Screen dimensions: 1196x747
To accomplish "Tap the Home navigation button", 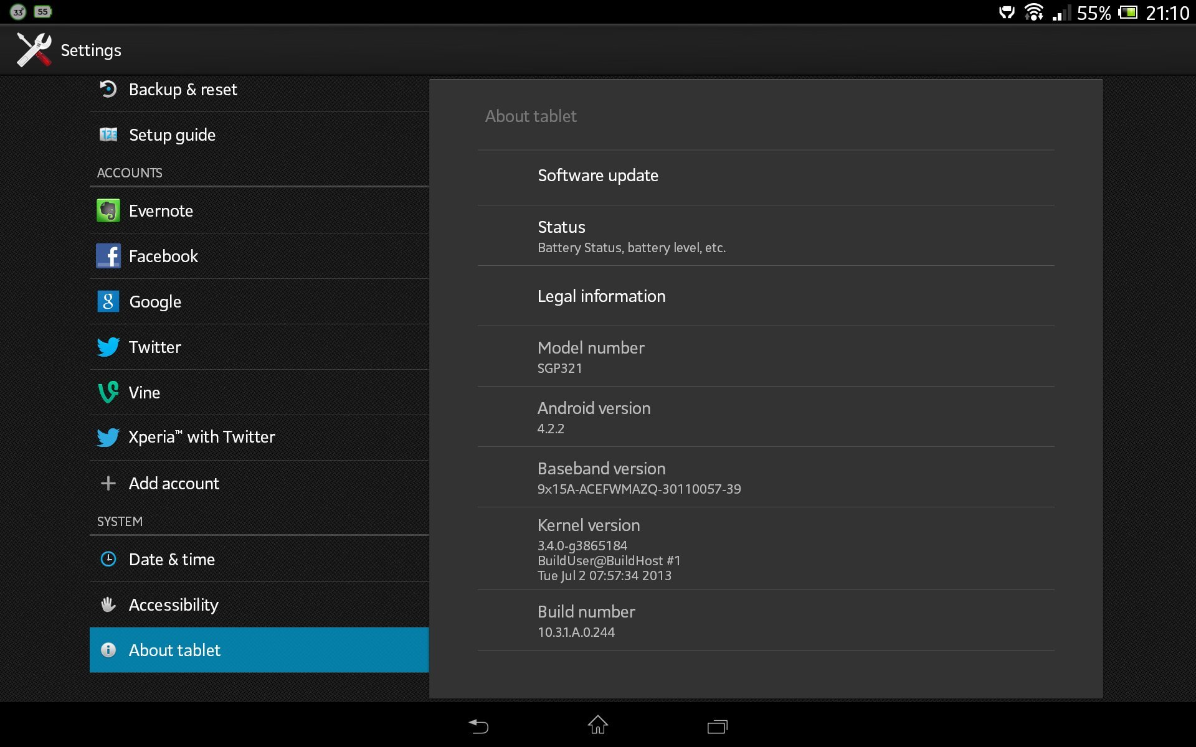I will pos(598,725).
